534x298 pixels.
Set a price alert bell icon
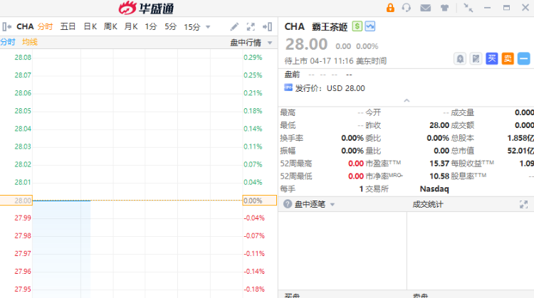pos(460,59)
